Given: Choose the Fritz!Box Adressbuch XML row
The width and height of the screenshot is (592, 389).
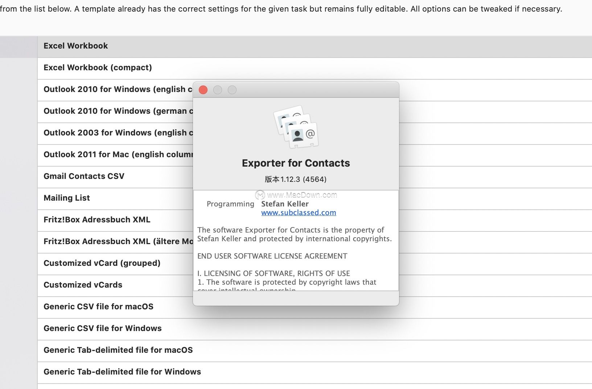Looking at the screenshot, I should (115, 221).
